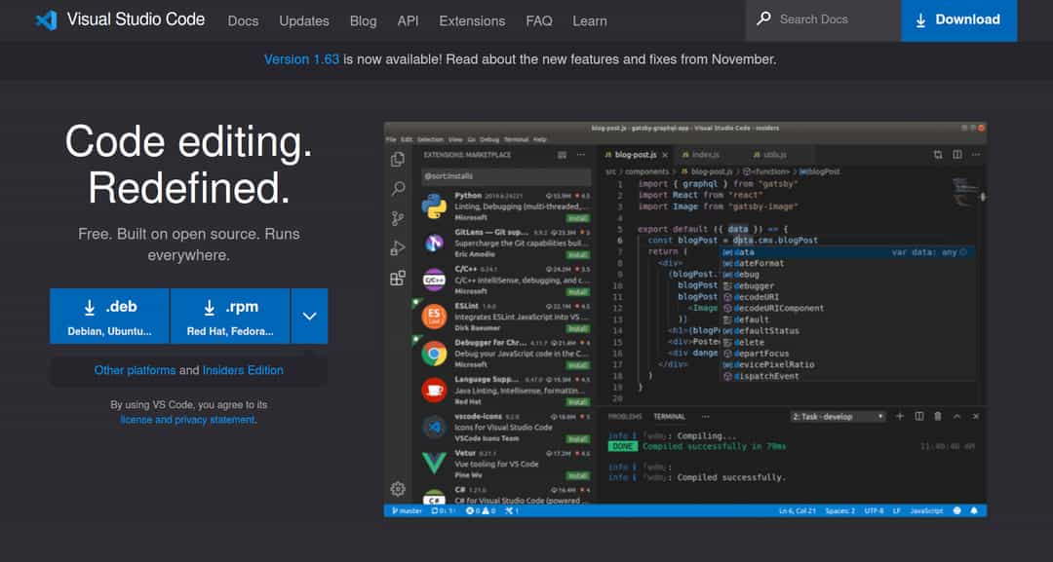Click the @sort:installs extension search box
The width and height of the screenshot is (1053, 562).
click(506, 176)
